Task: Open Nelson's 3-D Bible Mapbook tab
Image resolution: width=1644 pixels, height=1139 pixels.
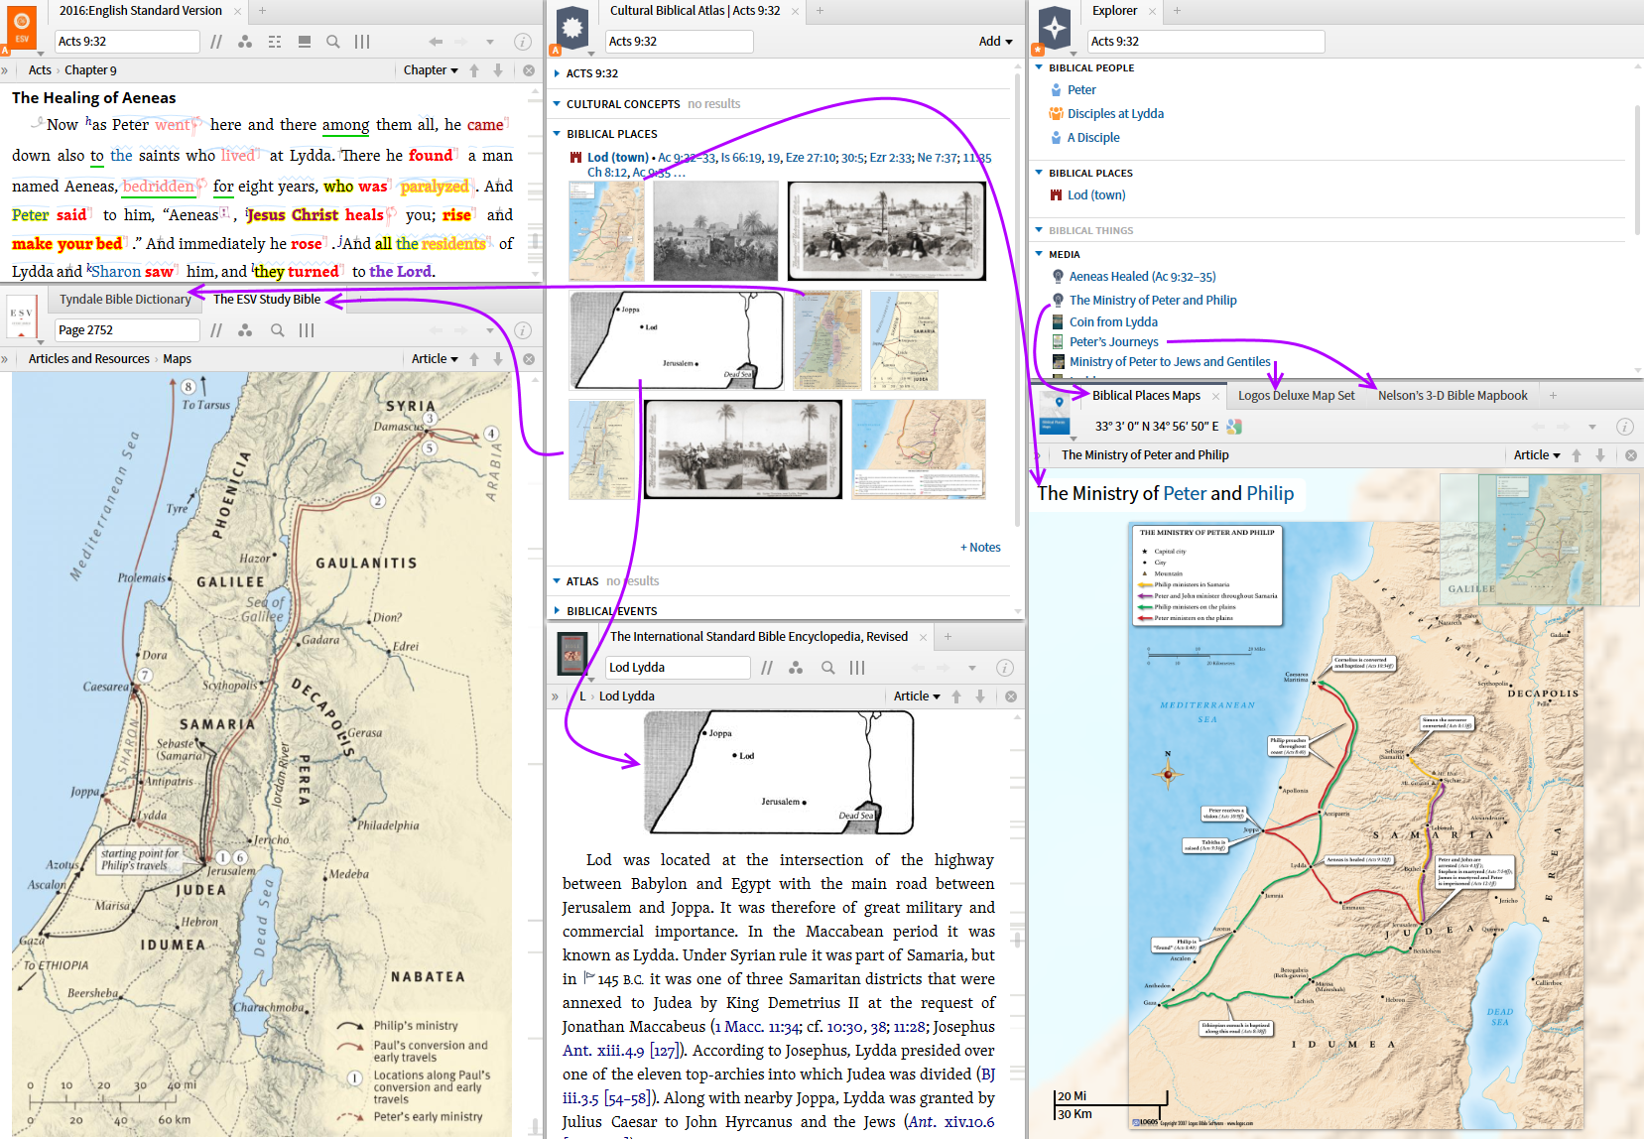Action: click(x=1453, y=396)
